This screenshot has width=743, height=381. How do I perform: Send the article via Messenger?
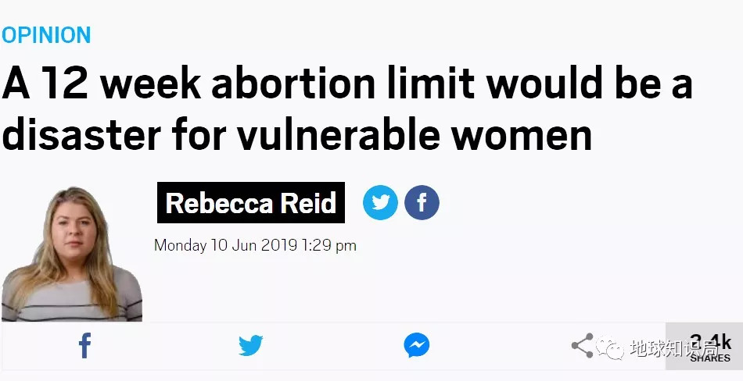coord(416,345)
